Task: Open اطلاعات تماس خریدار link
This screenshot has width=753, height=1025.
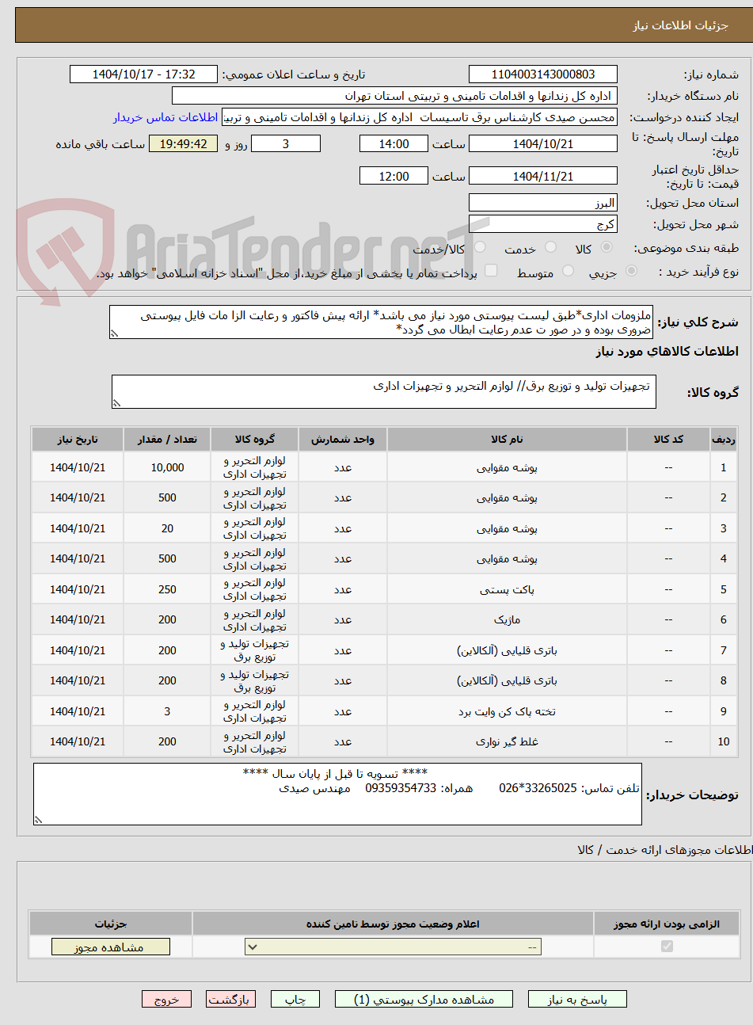Action: [x=165, y=117]
